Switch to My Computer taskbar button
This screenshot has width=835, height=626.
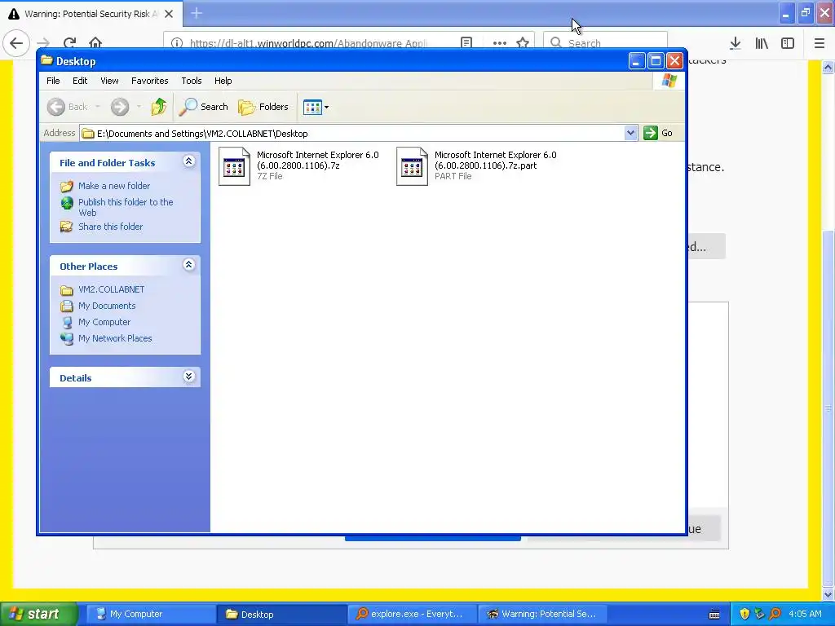tap(150, 615)
